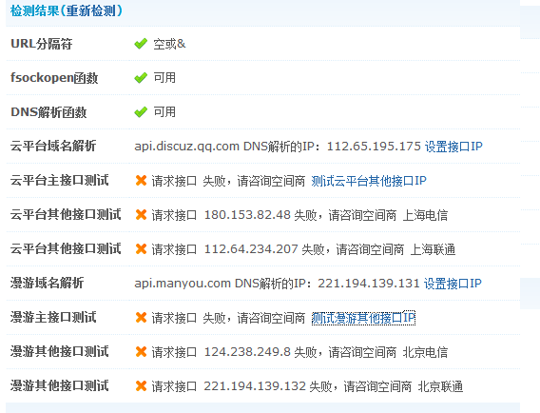Screen dimensions: 540x413
Task: Click the 重新检测 re-check link in header
Action: [x=90, y=10]
